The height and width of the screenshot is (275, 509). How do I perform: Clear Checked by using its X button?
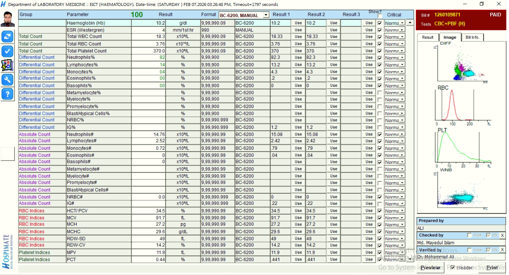pos(502,235)
